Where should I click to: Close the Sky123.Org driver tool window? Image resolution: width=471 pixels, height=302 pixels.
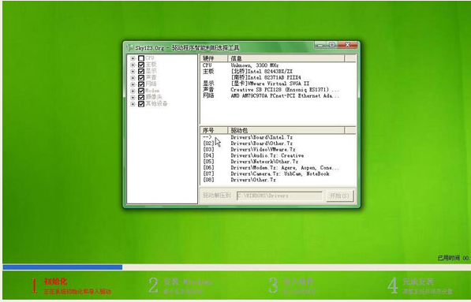[348, 45]
